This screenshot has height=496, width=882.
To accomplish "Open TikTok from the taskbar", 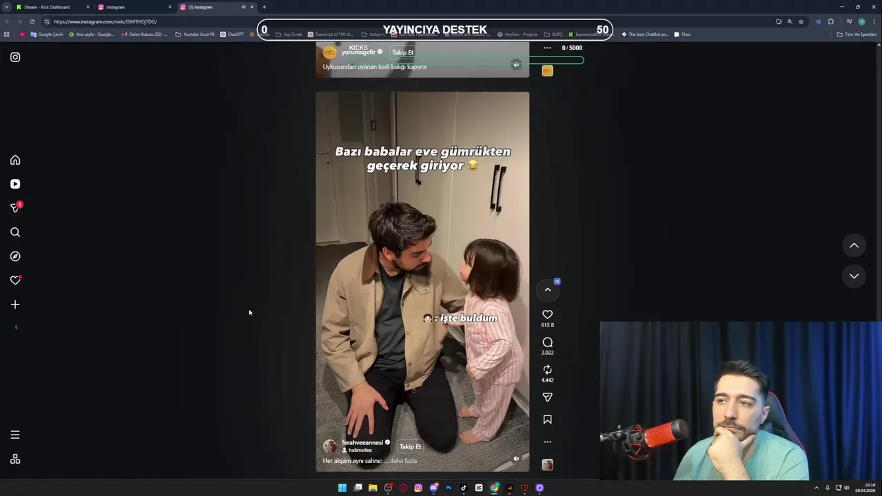I will point(464,488).
